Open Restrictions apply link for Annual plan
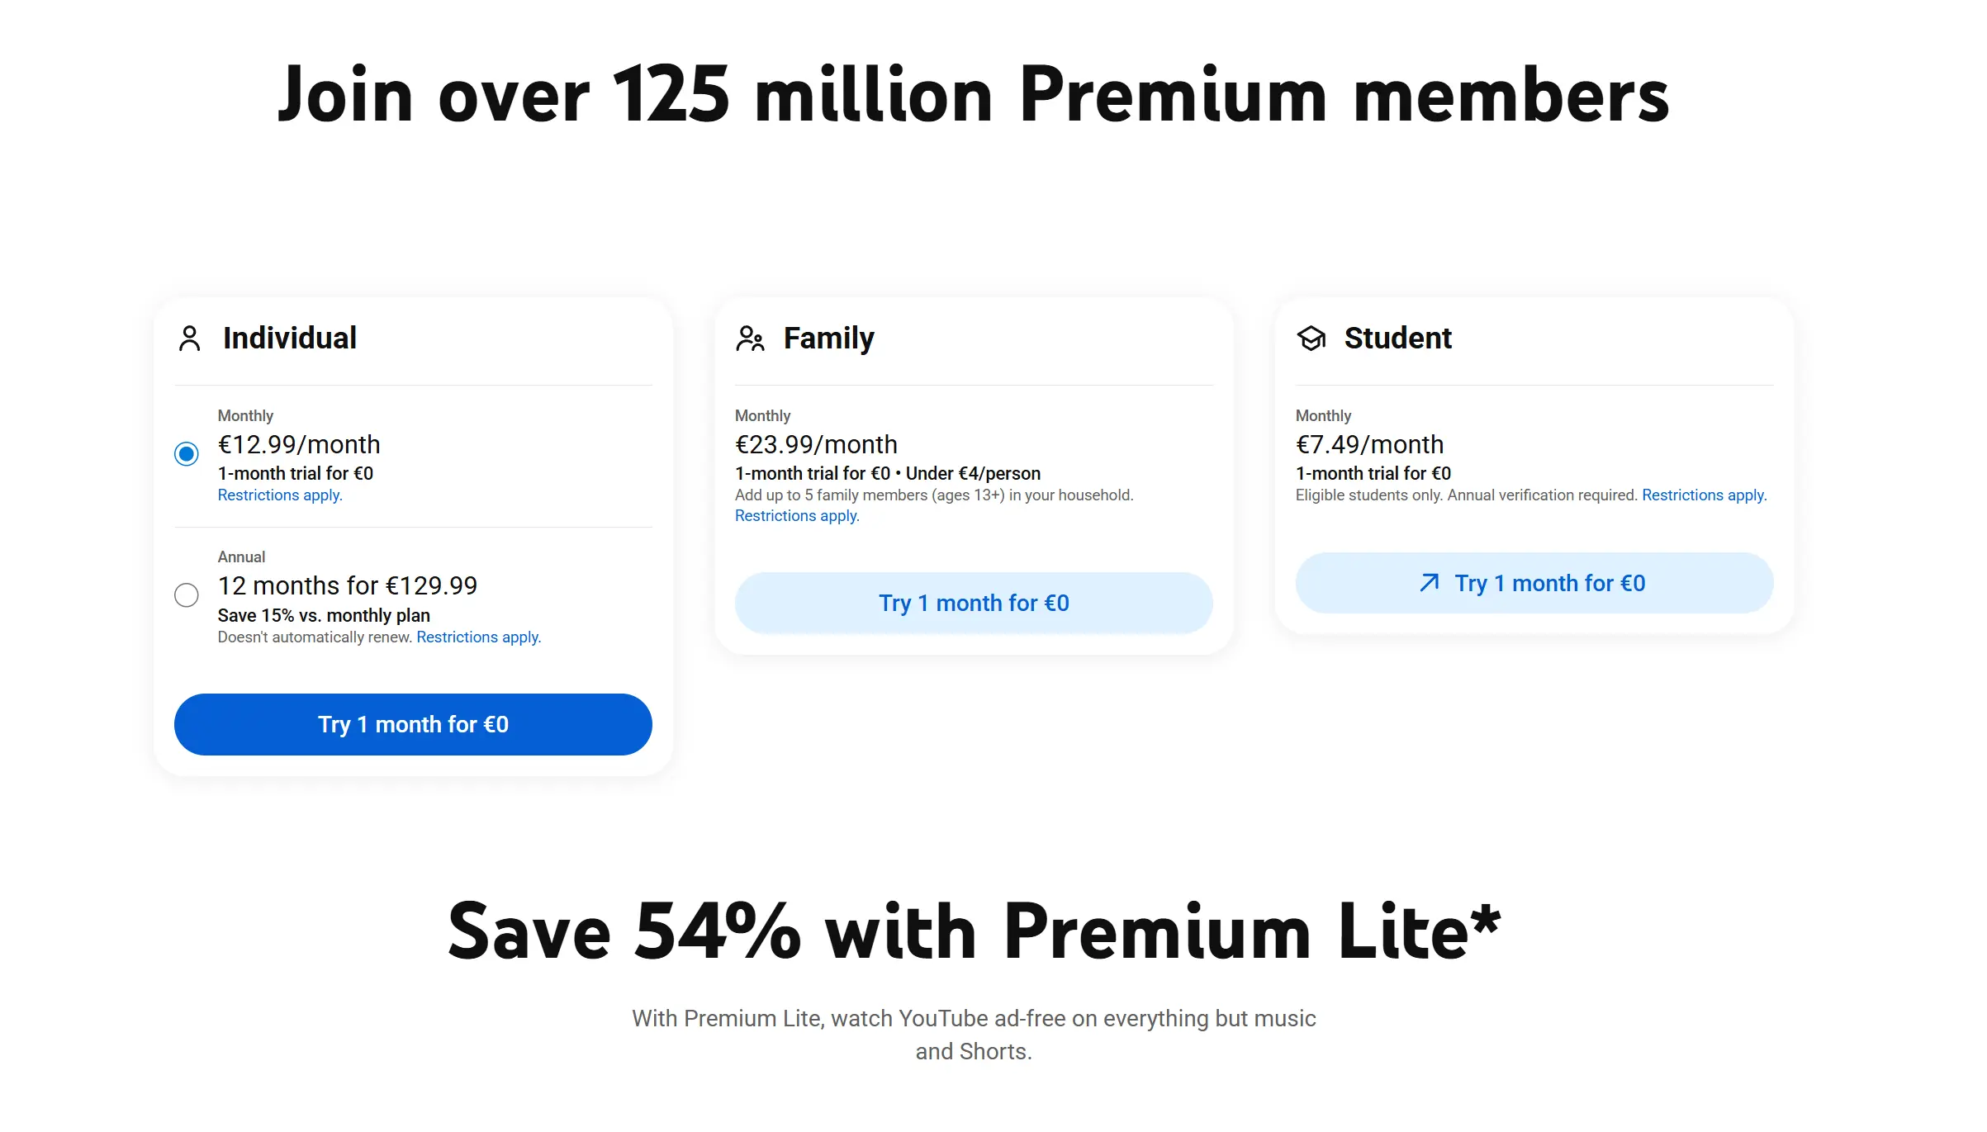The image size is (1987, 1132). click(x=478, y=637)
